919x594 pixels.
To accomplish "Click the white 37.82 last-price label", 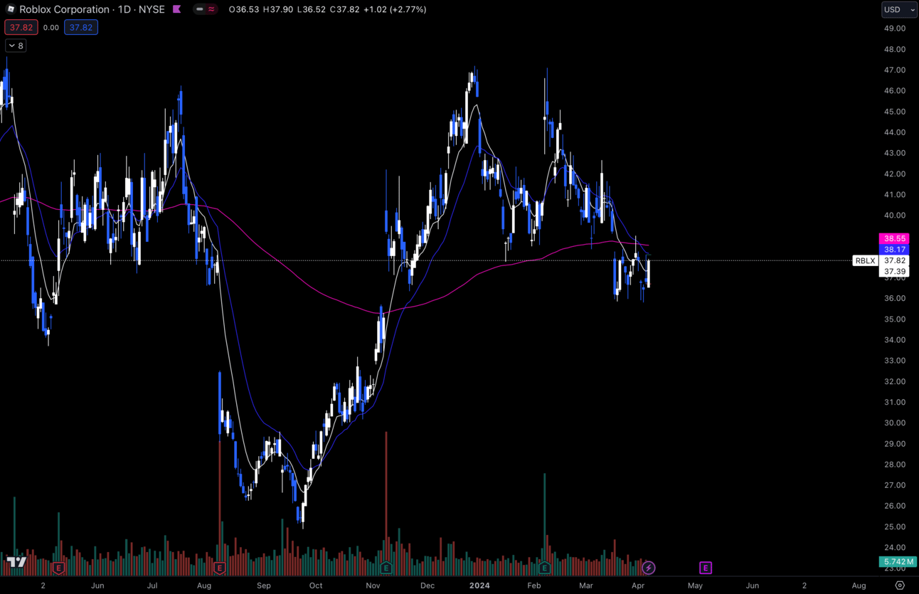I will pyautogui.click(x=894, y=260).
